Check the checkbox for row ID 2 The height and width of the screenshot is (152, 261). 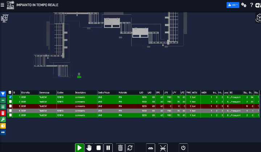click(10, 101)
